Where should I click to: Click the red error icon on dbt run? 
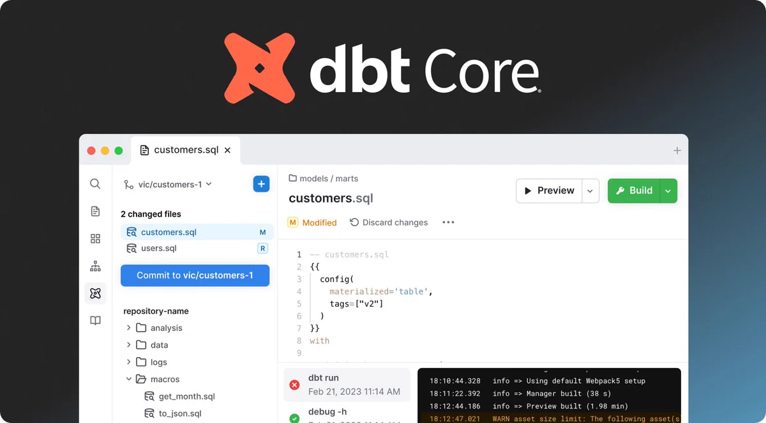tap(294, 385)
